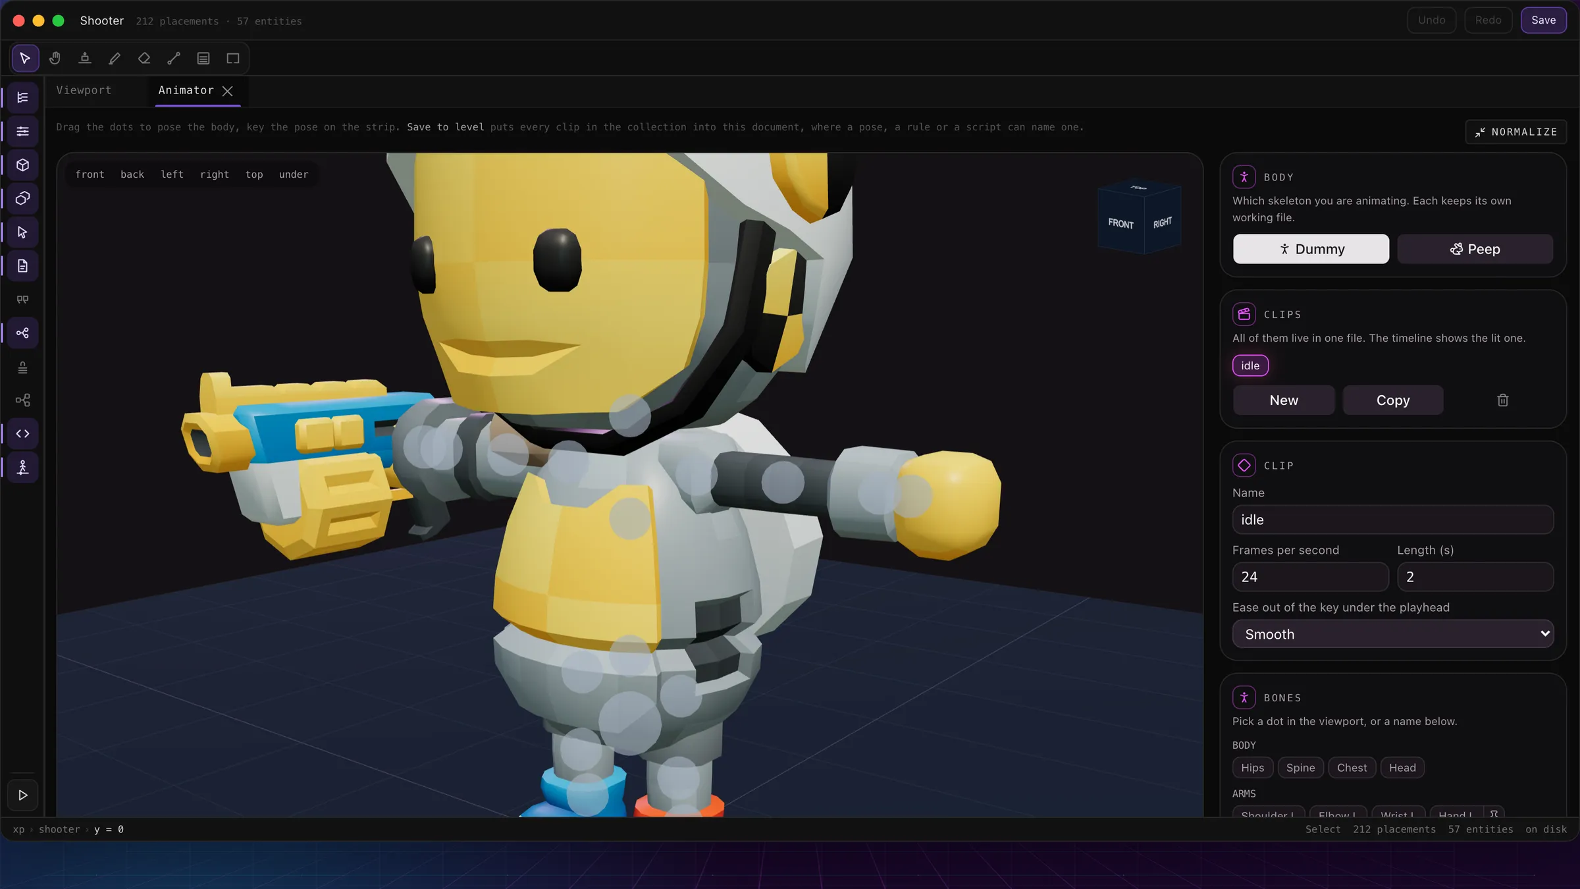Open the Ease Smooth dropdown
Image resolution: width=1580 pixels, height=889 pixels.
pyautogui.click(x=1393, y=634)
